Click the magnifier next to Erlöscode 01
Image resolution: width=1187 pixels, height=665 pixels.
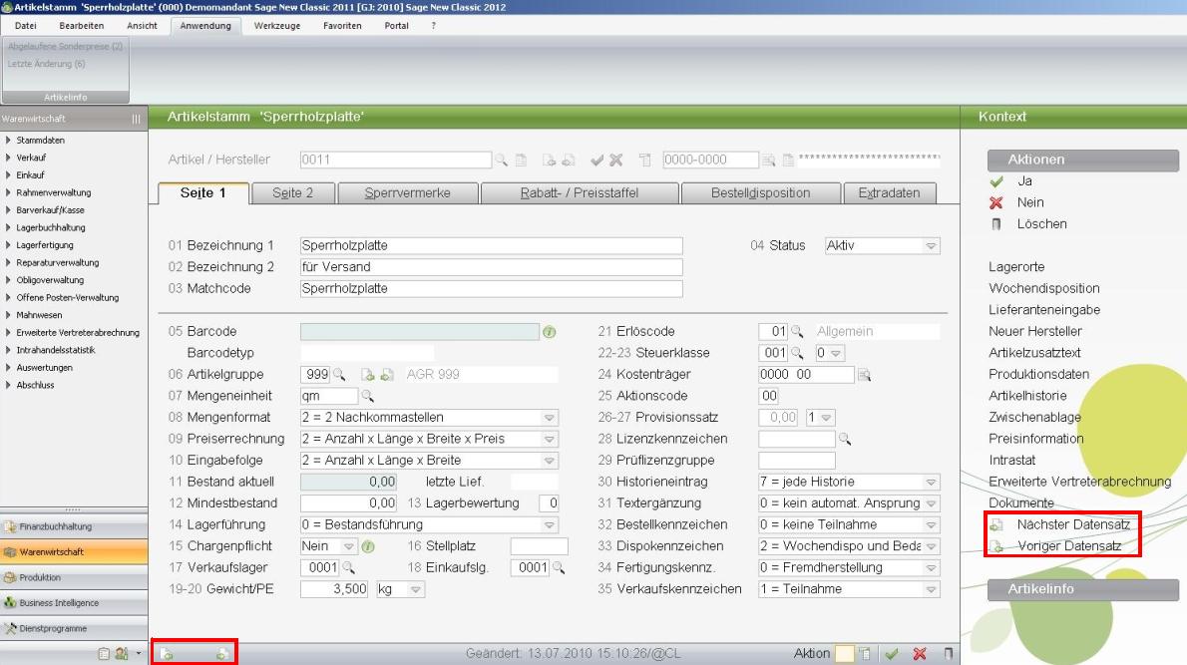(797, 331)
